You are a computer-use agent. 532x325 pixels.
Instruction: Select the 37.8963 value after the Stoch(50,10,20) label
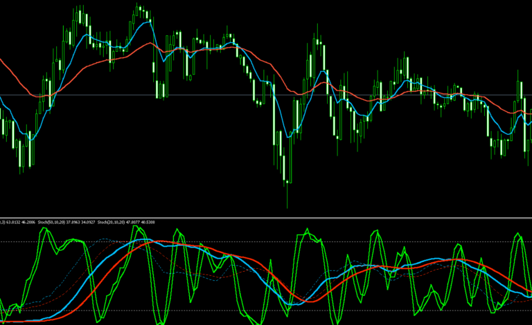(x=73, y=223)
